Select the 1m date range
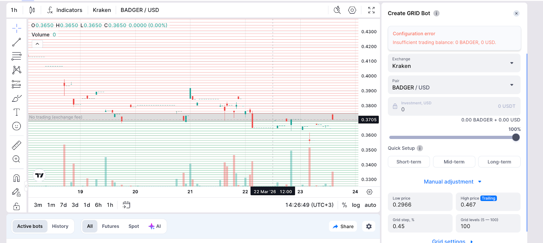This screenshot has height=243, width=543. tap(51, 205)
